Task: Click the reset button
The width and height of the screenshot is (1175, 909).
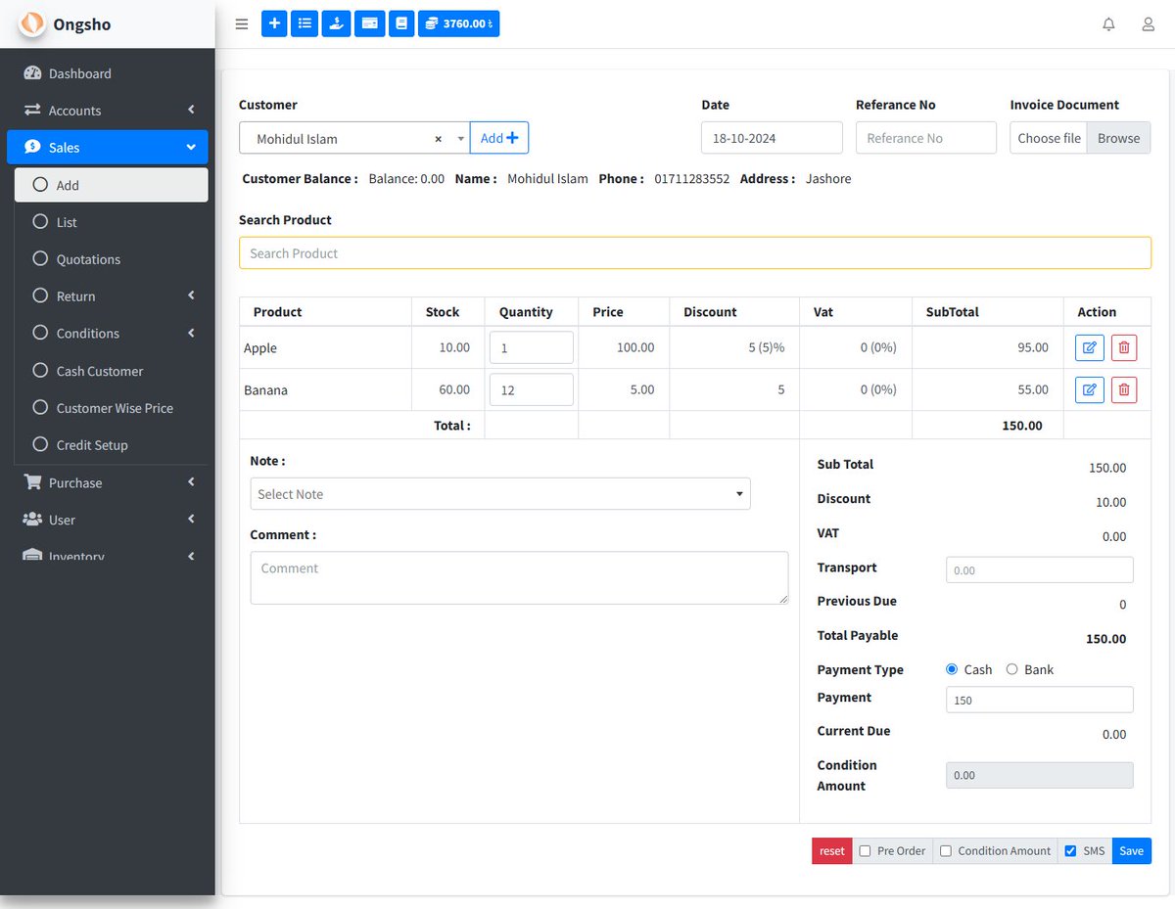Action: point(831,850)
